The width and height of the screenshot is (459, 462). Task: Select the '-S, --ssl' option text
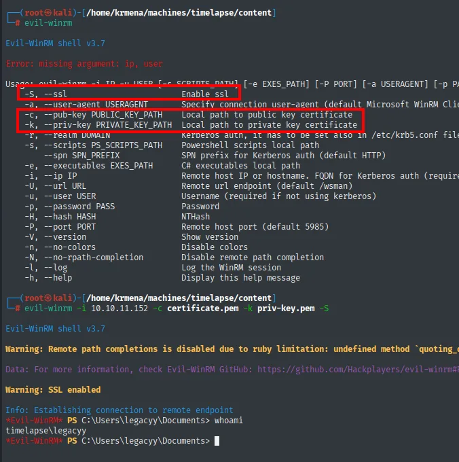tap(46, 94)
